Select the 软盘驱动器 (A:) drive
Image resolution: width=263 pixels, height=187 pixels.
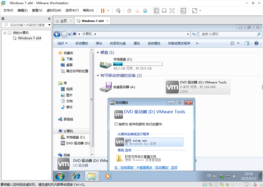coord(117,87)
